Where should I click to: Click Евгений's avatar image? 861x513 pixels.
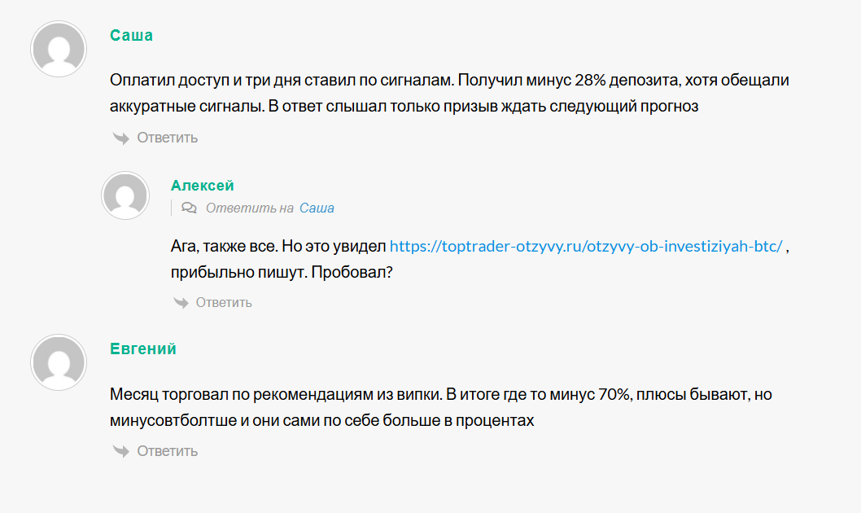(x=58, y=362)
